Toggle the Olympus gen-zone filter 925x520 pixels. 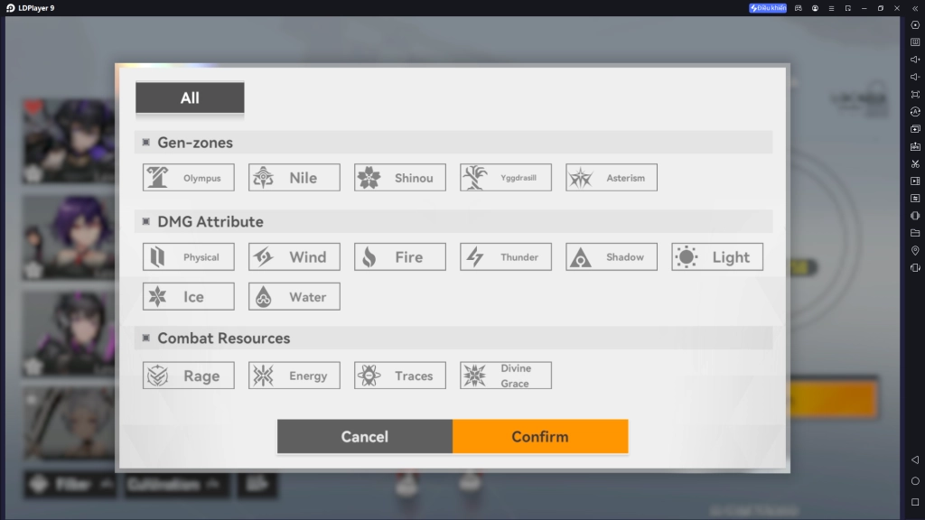coord(189,178)
